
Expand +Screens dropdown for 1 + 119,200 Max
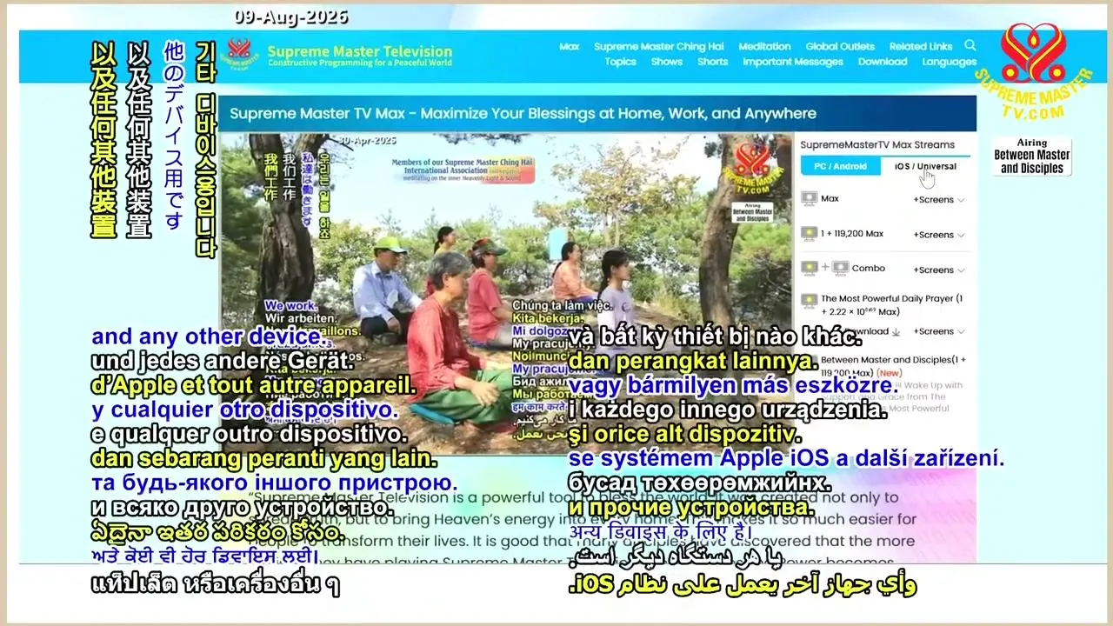point(939,235)
